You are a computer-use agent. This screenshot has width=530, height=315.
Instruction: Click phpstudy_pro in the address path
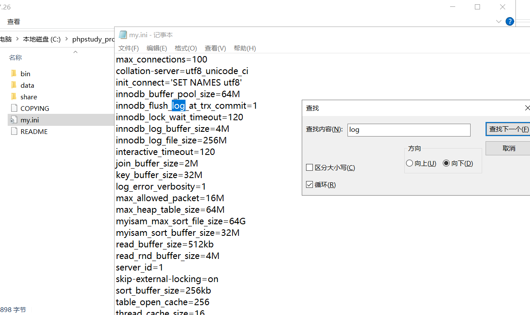(93, 39)
